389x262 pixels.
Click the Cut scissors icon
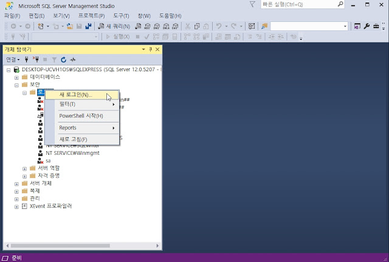point(188,26)
